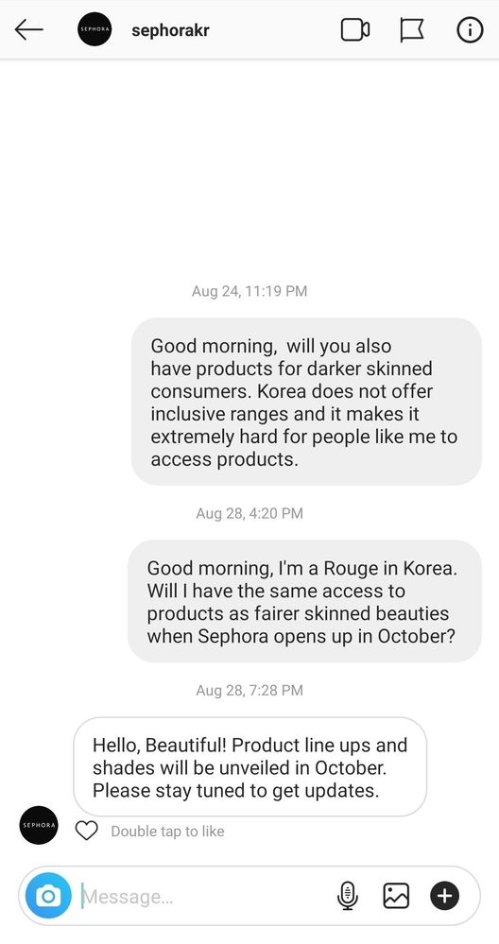Select the Rouge in Korea message bubble
Image resolution: width=499 pixels, height=944 pixels.
point(304,601)
